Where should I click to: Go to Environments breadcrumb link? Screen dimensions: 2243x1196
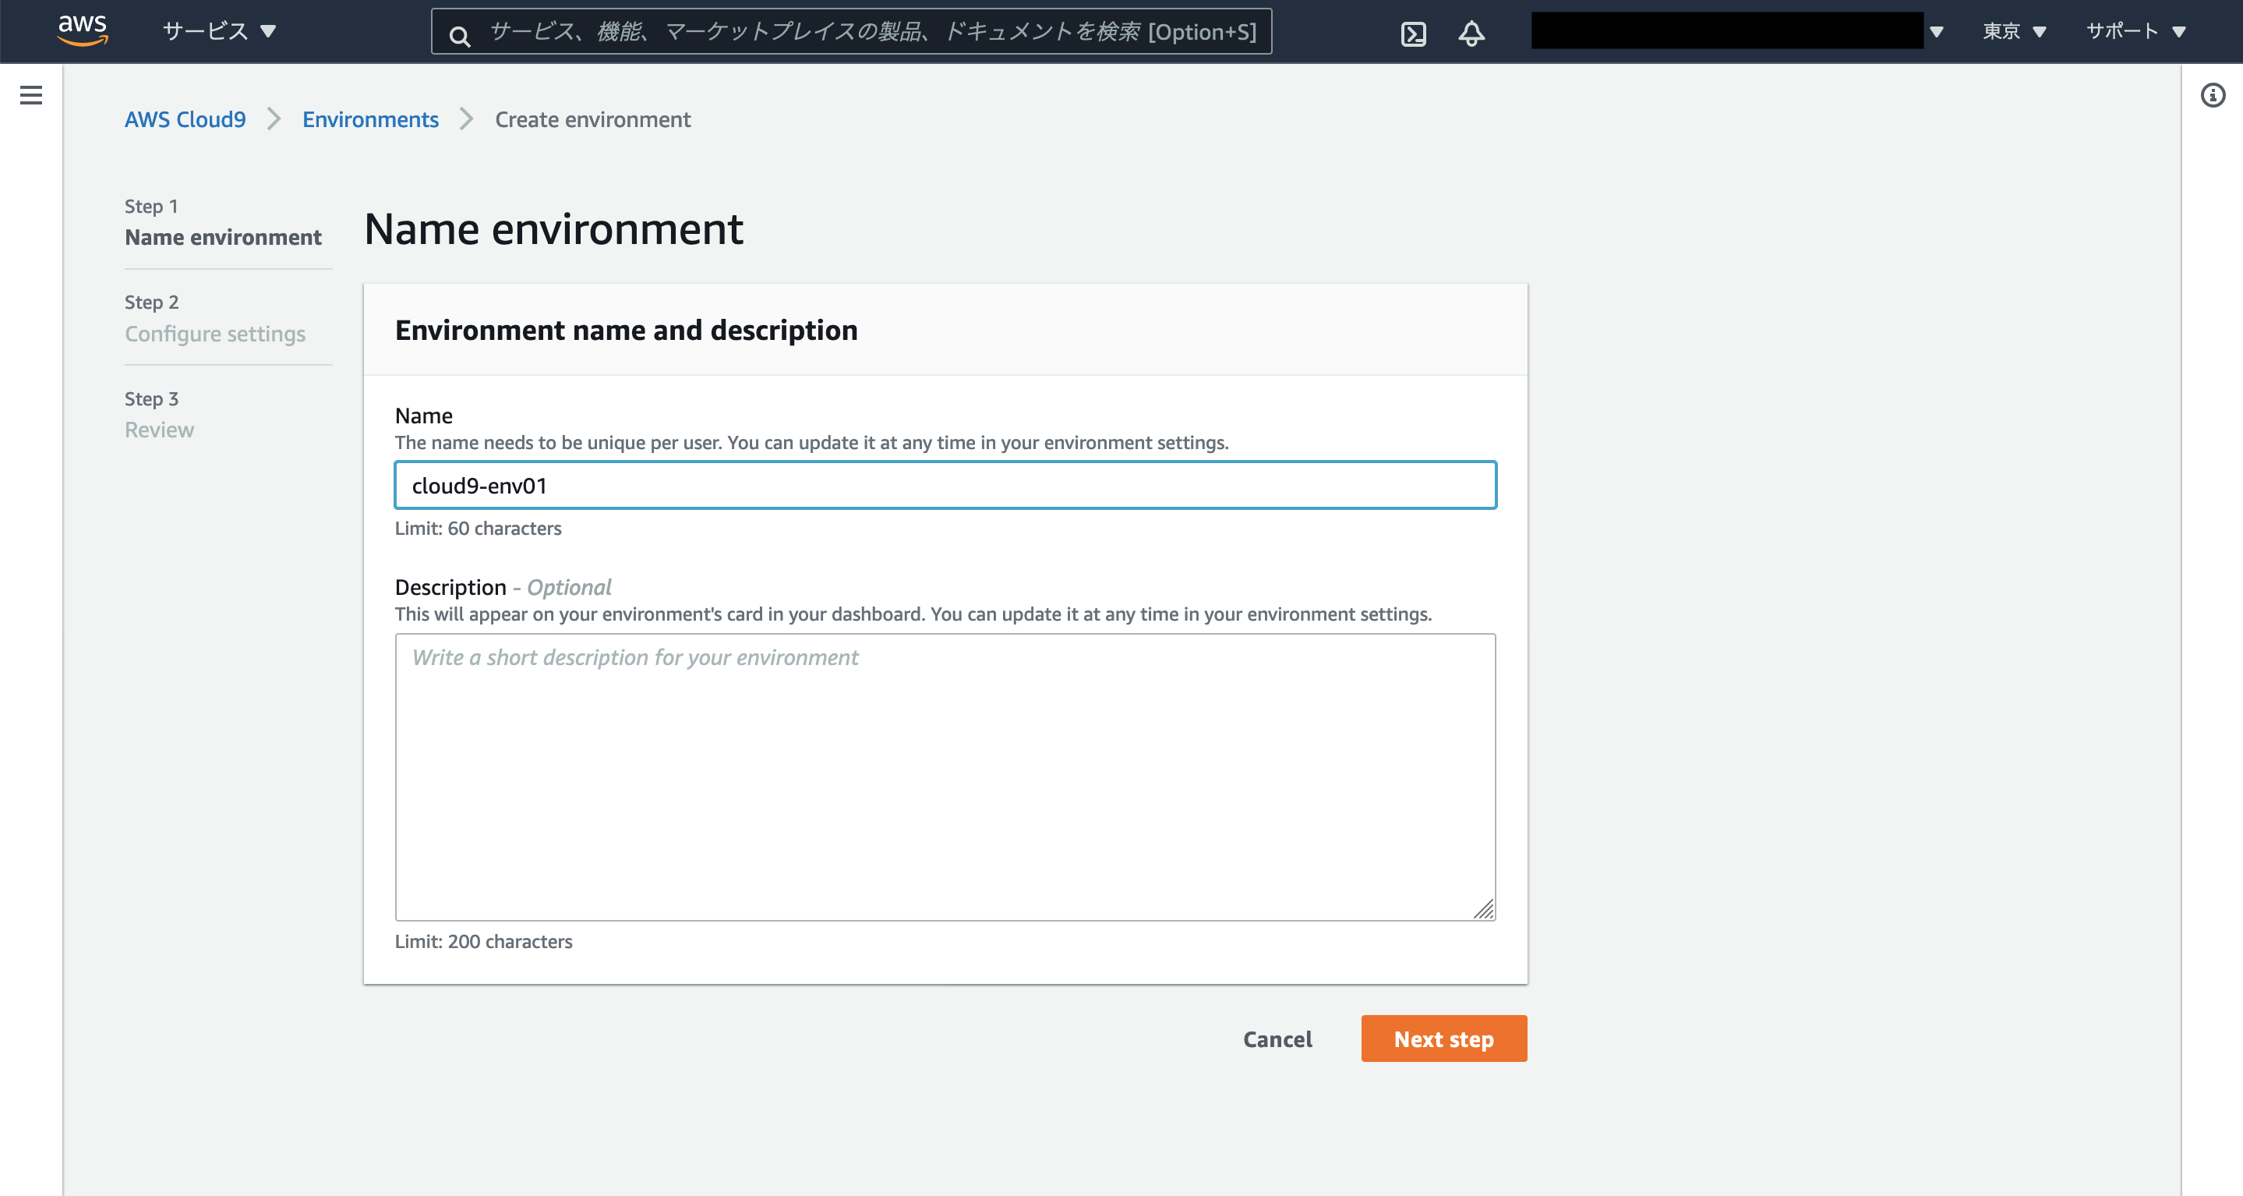click(x=371, y=119)
